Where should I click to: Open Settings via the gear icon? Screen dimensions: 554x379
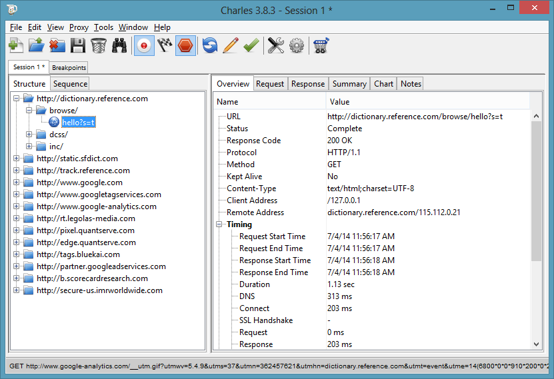click(x=297, y=45)
